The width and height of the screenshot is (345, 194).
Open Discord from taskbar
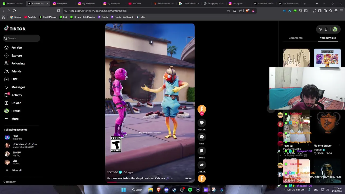166,190
